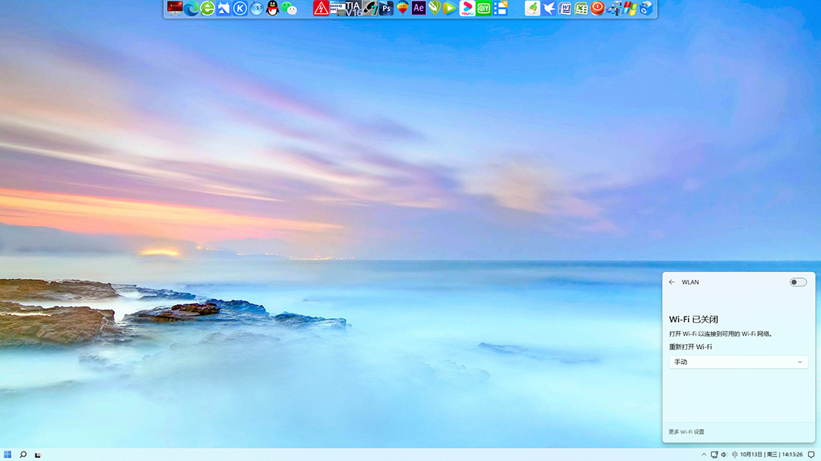The width and height of the screenshot is (821, 461).
Task: Expand the 手动 Wi-Fi reopen dropdown
Action: (738, 362)
